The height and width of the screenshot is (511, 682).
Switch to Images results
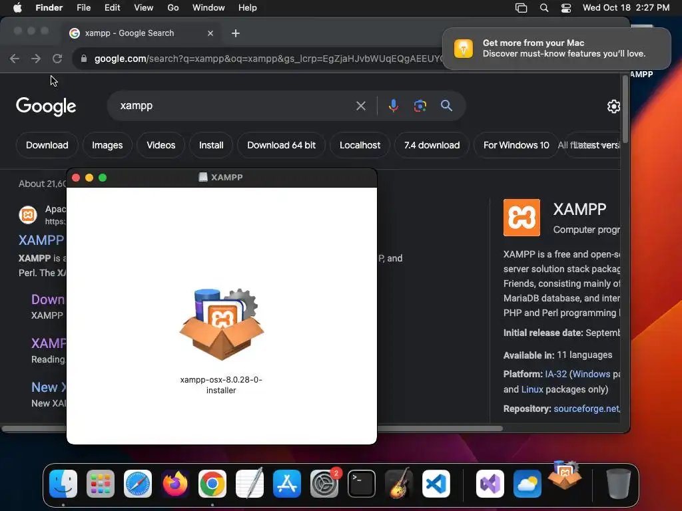pos(107,145)
